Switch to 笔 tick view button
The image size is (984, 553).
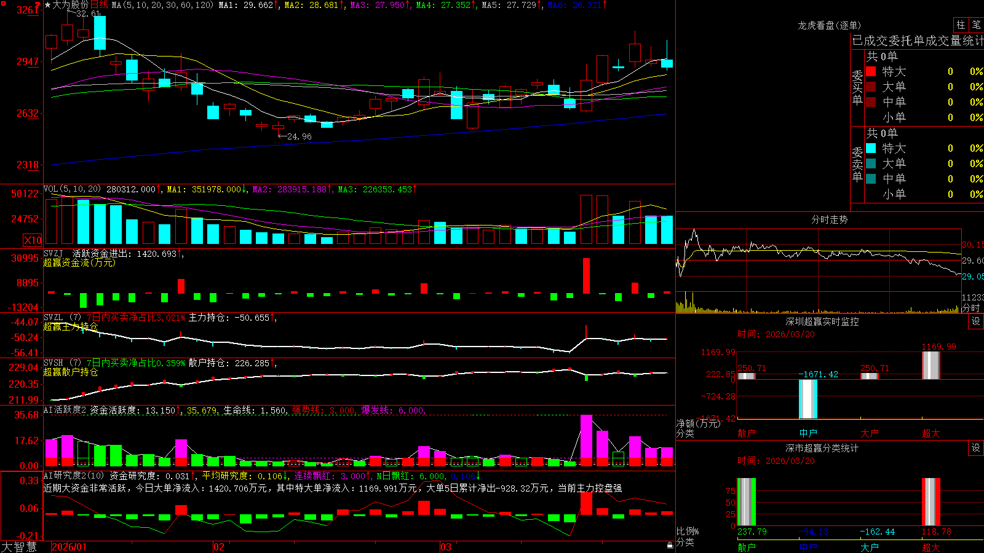977,25
